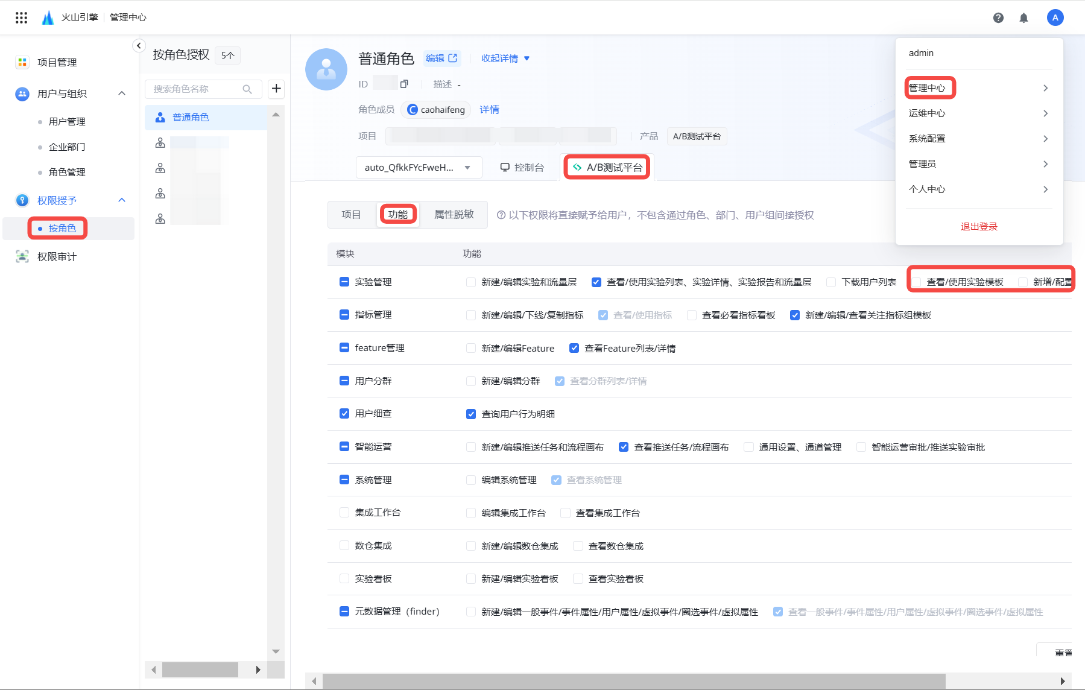Click the scroll up arrow of role list
Viewport: 1085px width, 690px height.
(x=276, y=115)
